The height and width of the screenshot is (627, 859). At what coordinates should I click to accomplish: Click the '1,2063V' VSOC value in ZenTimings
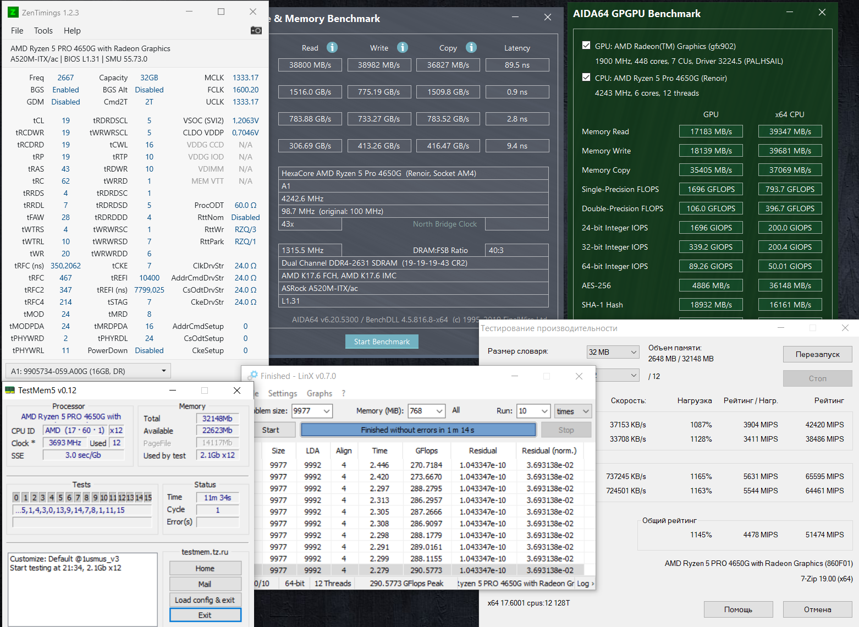245,120
